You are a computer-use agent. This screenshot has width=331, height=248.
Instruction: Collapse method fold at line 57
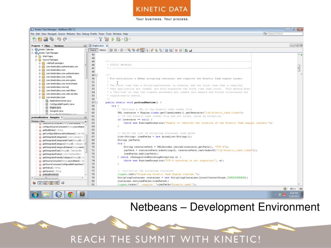pos(96,102)
